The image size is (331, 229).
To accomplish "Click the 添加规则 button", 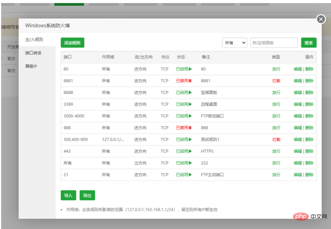I will coord(72,43).
